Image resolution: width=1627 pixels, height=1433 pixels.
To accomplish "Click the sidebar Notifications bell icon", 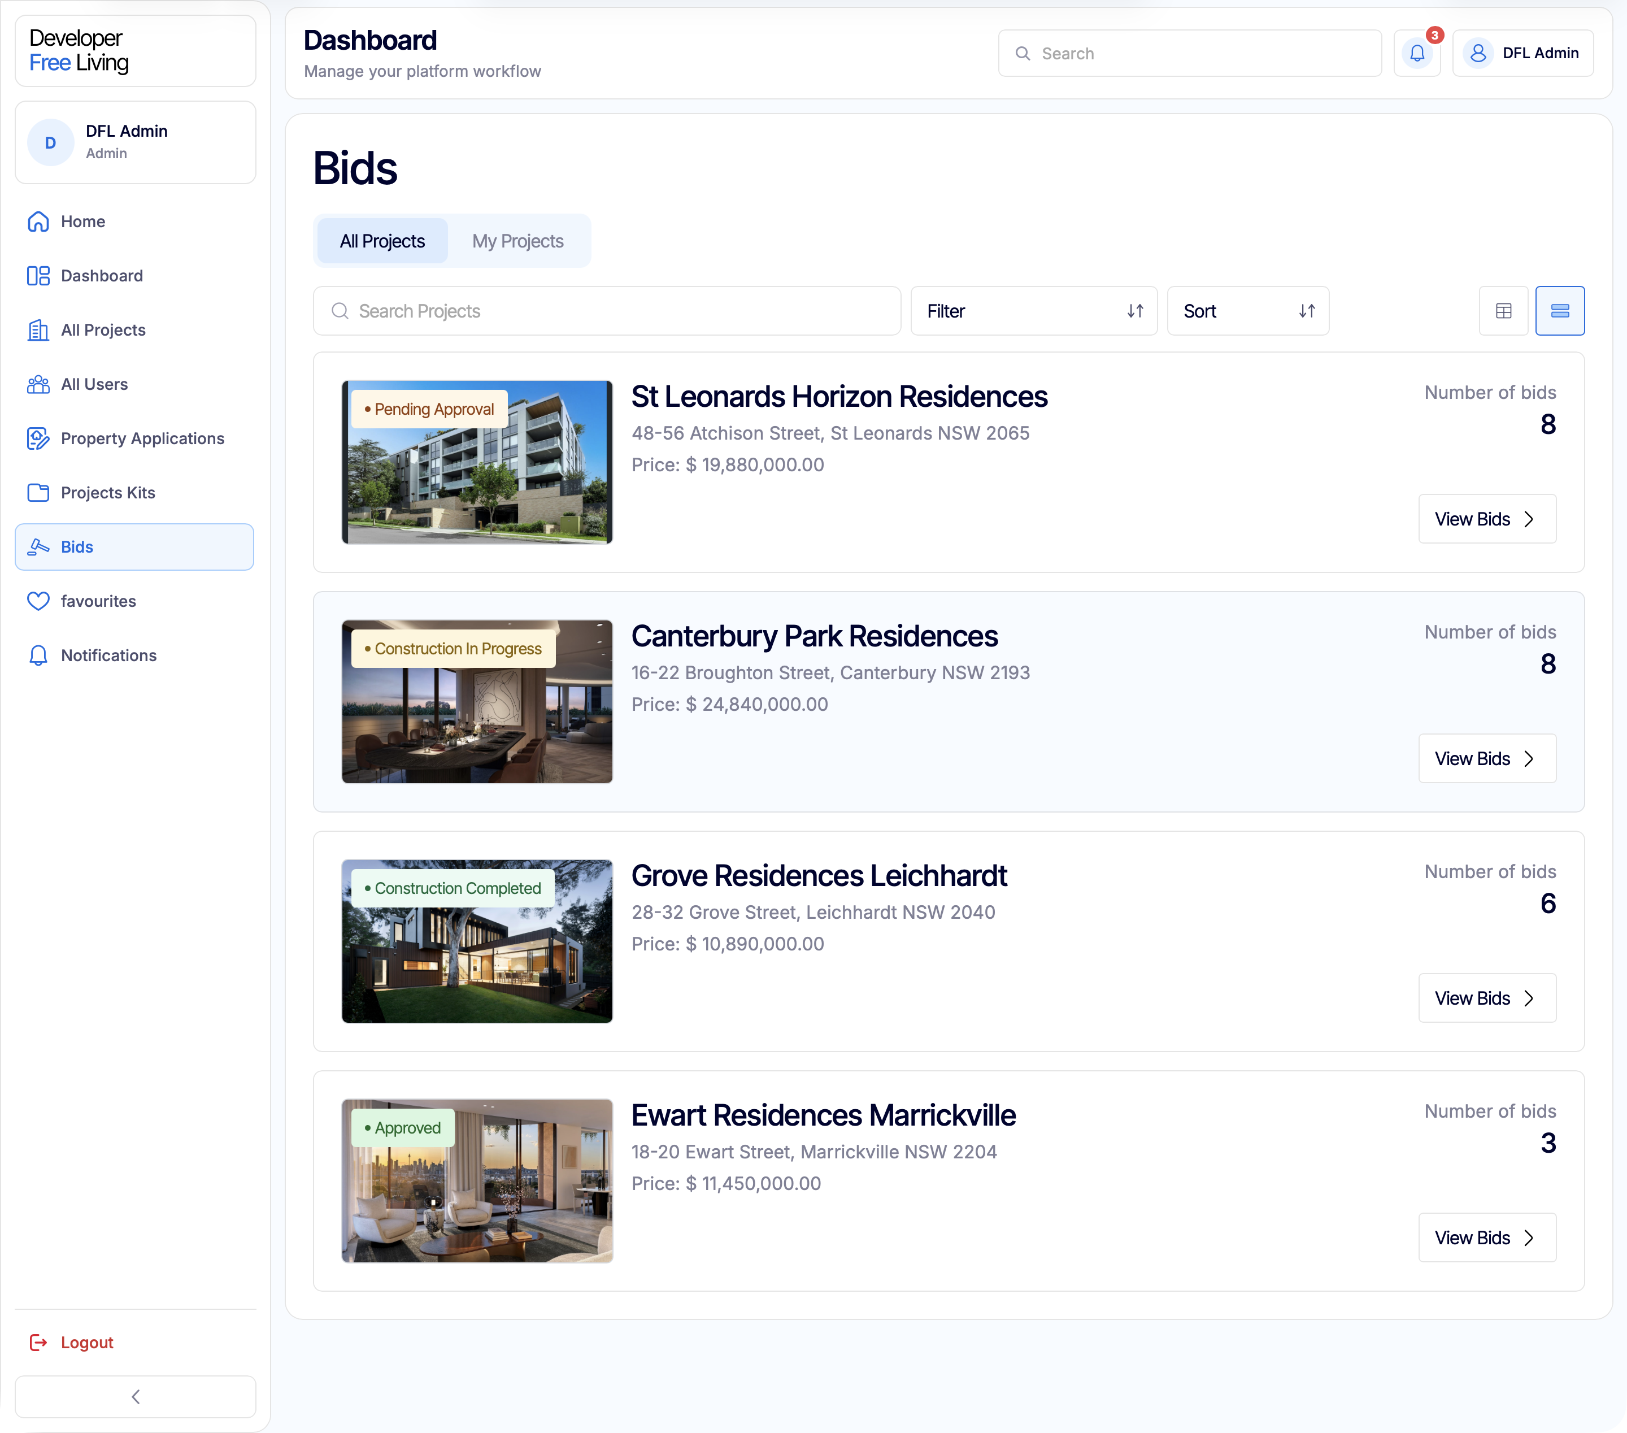I will click(38, 655).
